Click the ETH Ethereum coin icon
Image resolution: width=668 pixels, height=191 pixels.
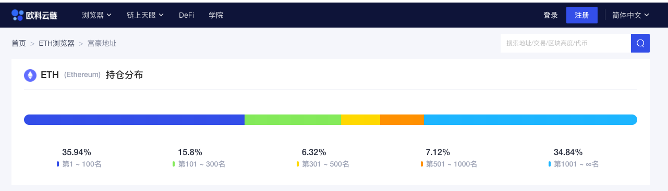pos(30,75)
